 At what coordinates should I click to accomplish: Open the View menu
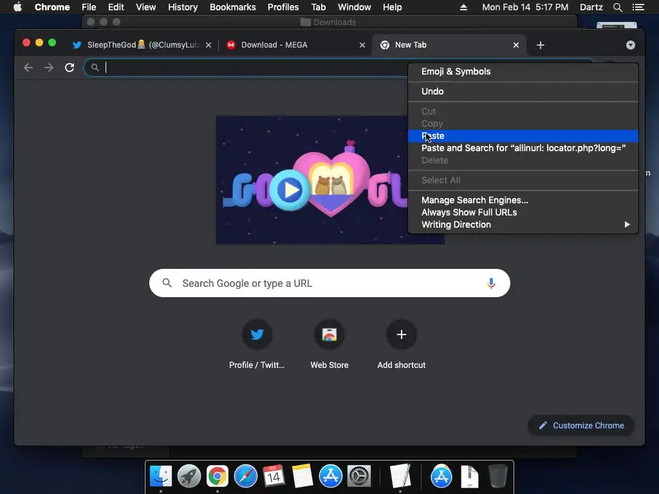146,7
